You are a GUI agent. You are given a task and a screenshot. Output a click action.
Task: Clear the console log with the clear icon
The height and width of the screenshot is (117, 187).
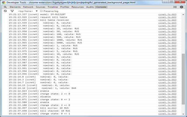click(5, 11)
